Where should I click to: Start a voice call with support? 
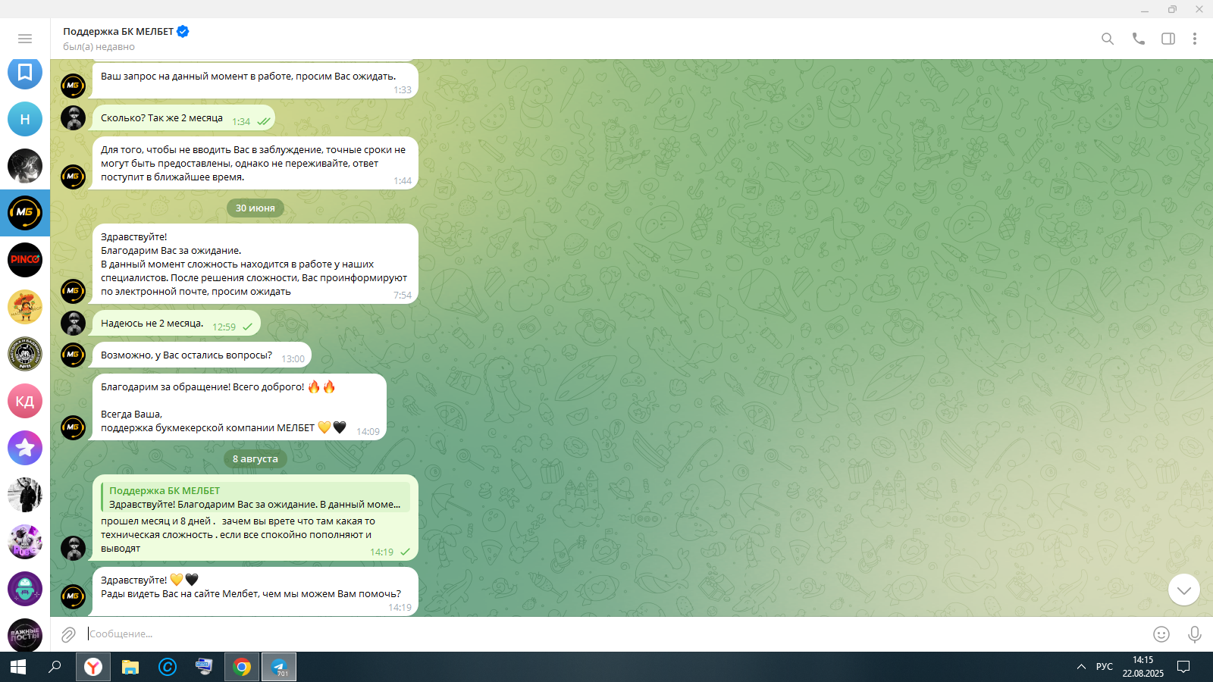[1138, 39]
